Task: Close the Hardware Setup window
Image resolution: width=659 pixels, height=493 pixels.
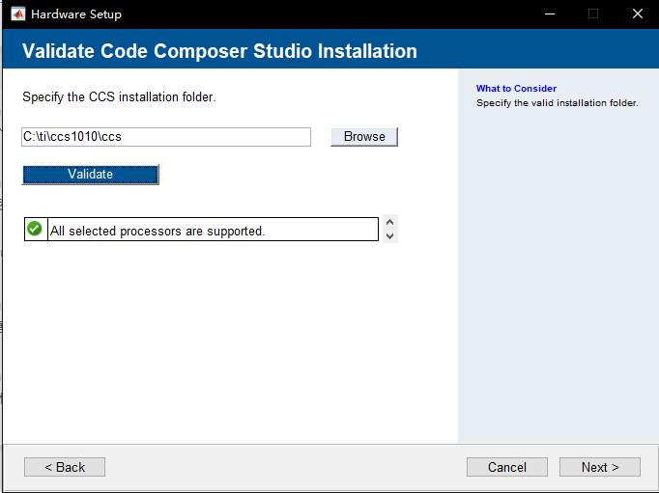Action: 638,14
